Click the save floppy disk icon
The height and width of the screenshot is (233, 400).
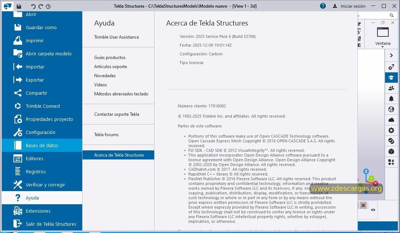coord(19,7)
